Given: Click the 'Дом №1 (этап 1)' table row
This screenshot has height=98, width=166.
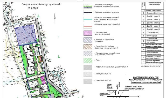Looking at the screenshot, I should pos(153,16).
